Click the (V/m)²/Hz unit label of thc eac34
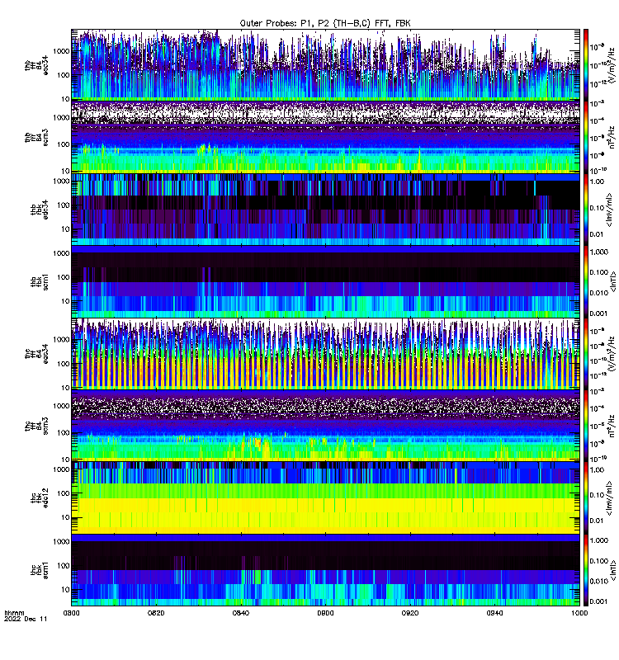 click(612, 354)
